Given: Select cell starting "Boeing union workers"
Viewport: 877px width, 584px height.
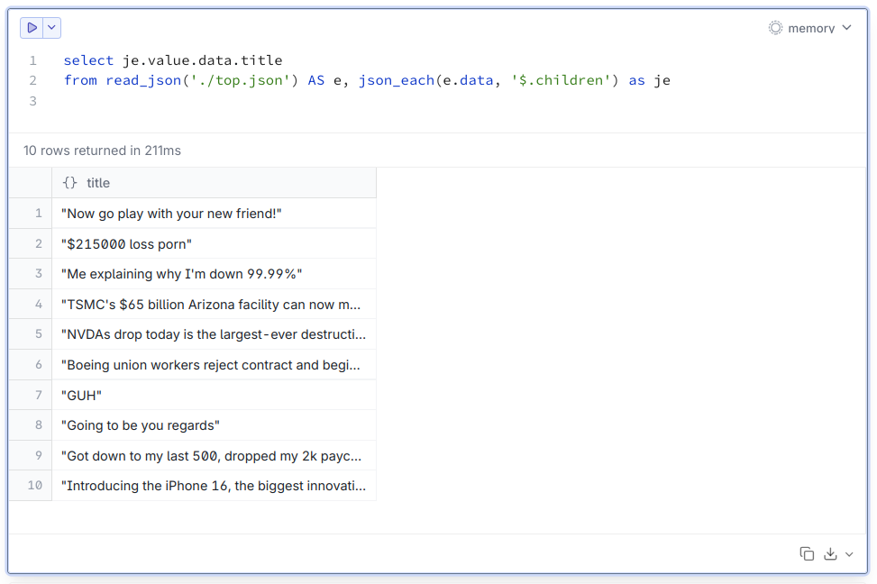Looking at the screenshot, I should tap(214, 365).
